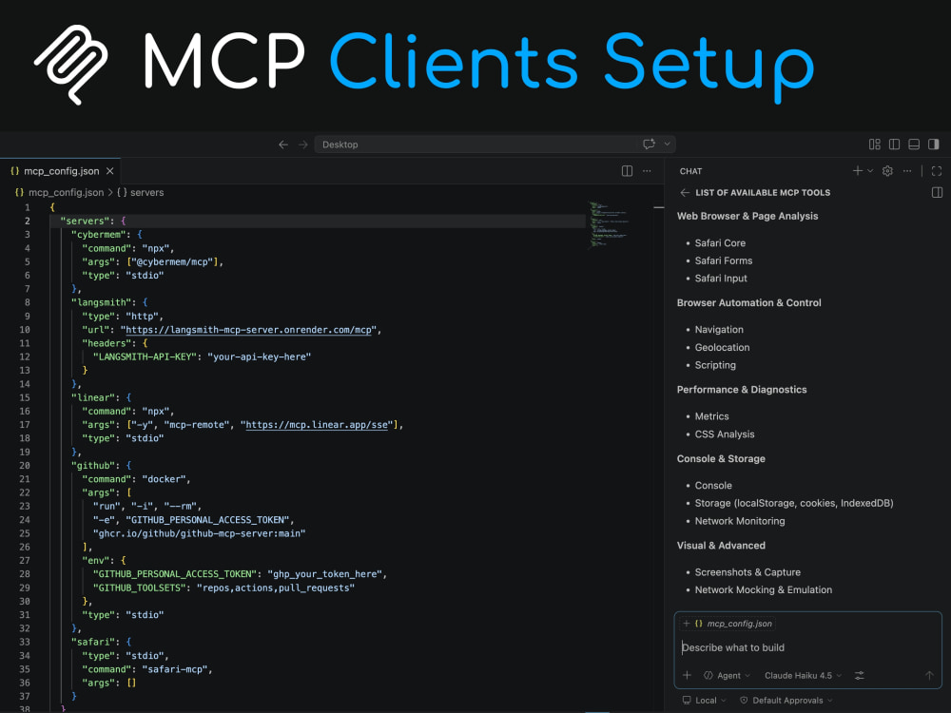The width and height of the screenshot is (951, 713).
Task: Select Metrics list item
Action: click(x=711, y=416)
